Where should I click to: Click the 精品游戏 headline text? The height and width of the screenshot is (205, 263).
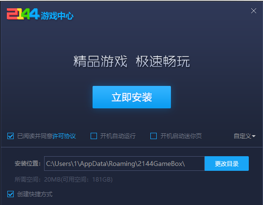100,61
